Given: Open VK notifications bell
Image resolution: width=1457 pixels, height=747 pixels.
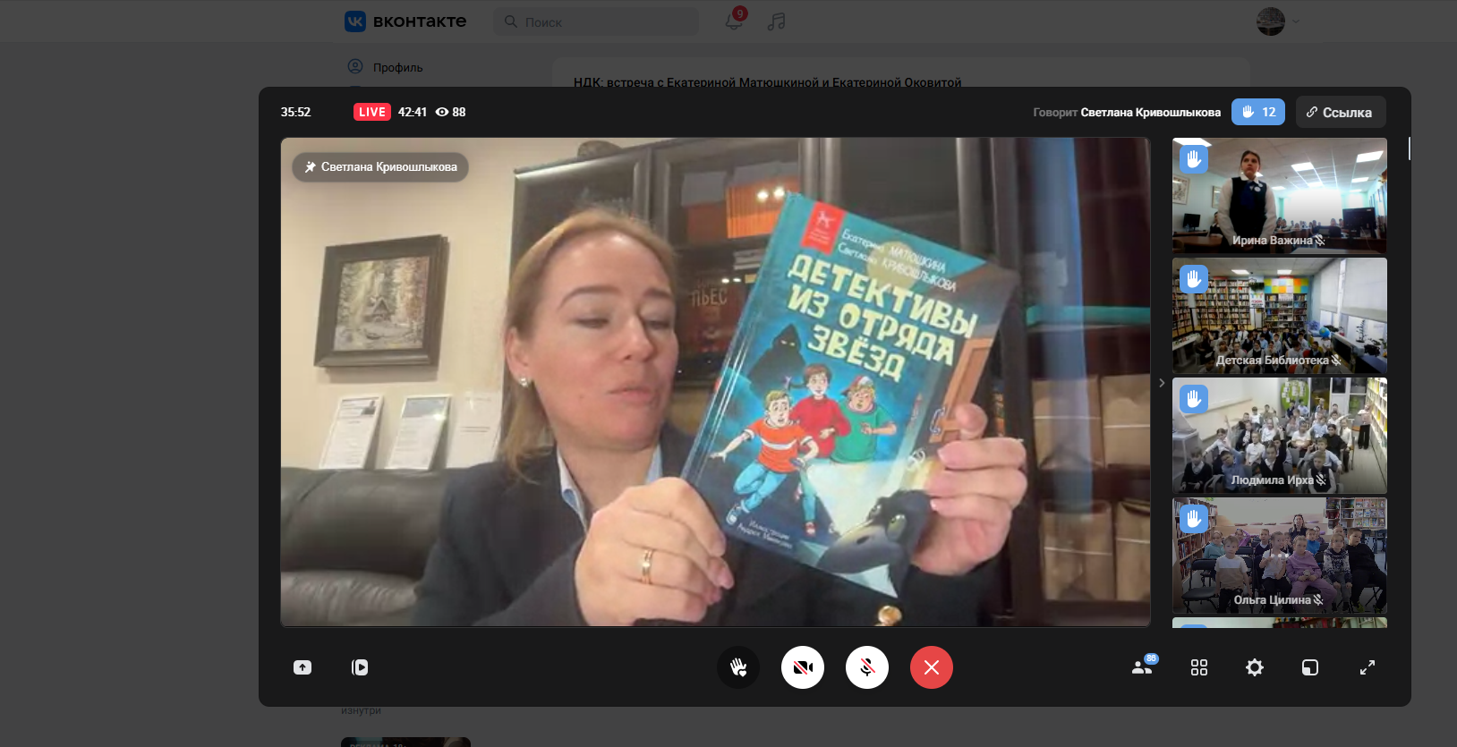Looking at the screenshot, I should click(x=734, y=21).
